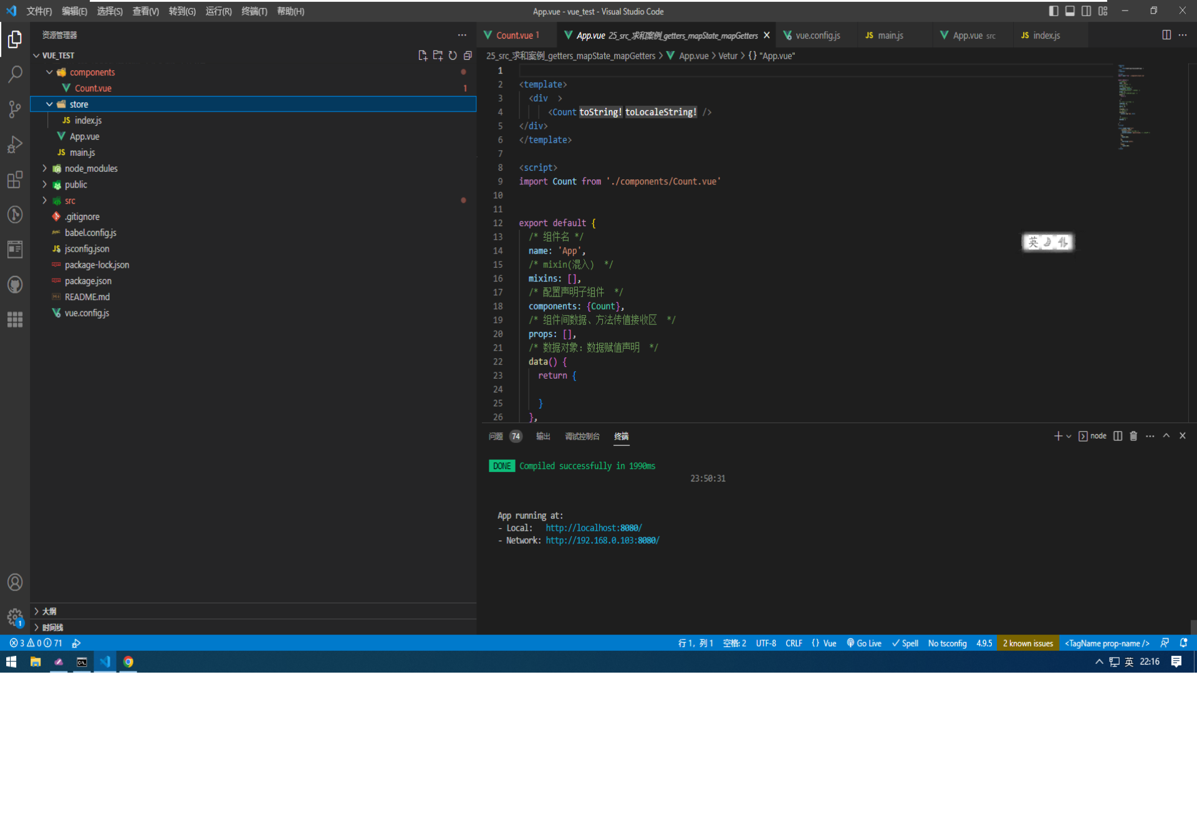The image size is (1197, 814).
Task: Click Go Live in status bar
Action: click(864, 643)
